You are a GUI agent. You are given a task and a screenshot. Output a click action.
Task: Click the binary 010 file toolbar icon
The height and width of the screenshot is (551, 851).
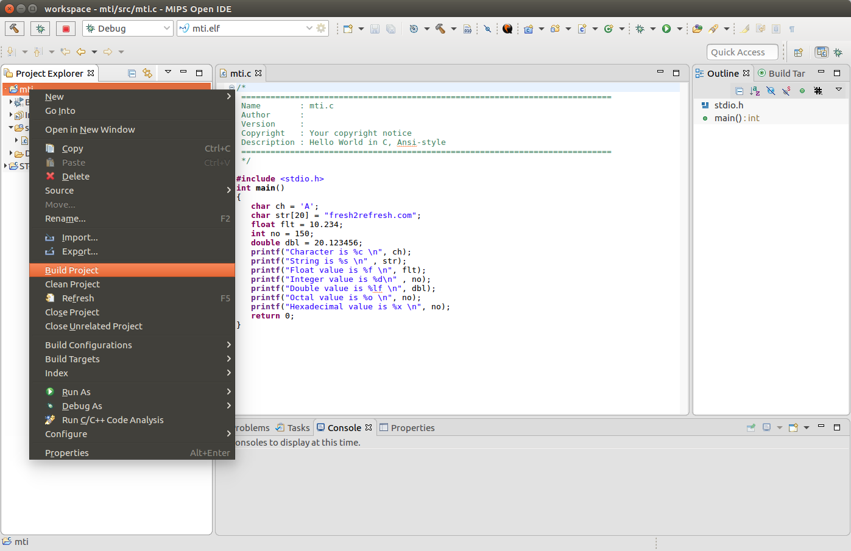[467, 29]
